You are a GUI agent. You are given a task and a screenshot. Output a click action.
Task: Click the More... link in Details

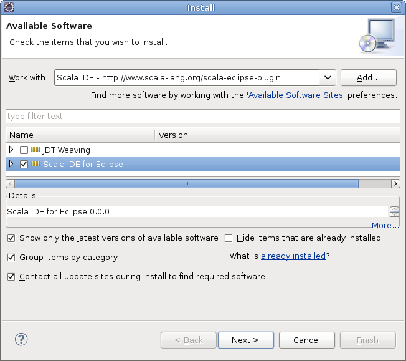point(385,225)
